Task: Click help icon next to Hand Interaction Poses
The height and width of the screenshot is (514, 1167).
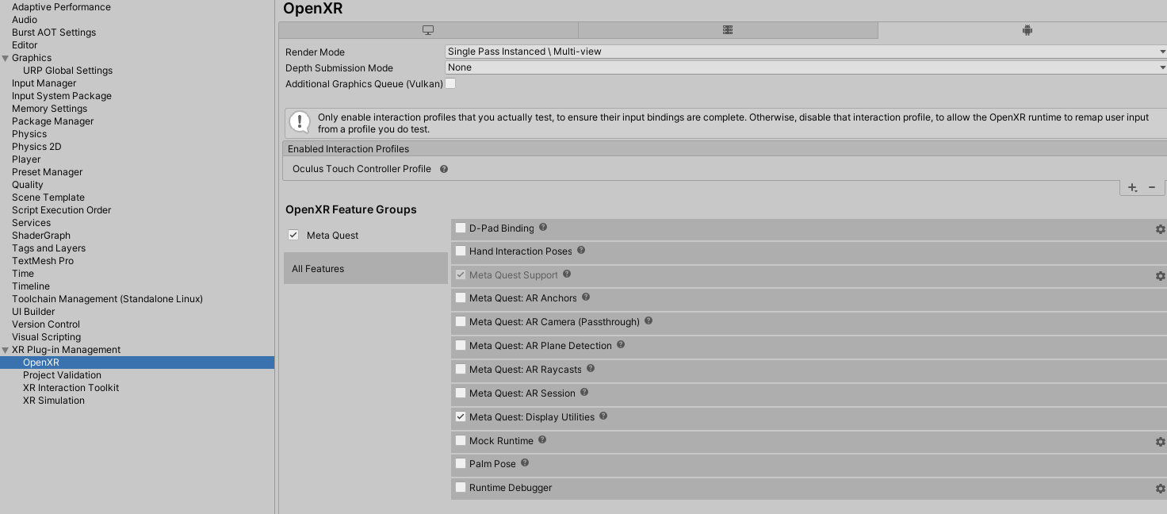Action: pyautogui.click(x=580, y=250)
